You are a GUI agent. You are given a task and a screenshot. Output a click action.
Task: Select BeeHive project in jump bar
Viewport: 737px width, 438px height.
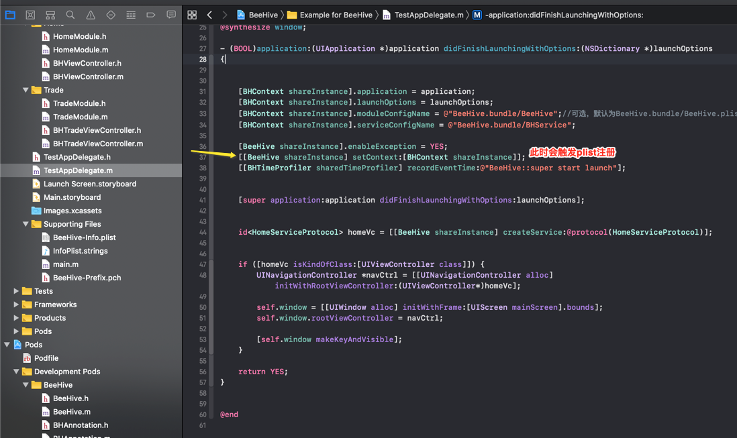click(257, 15)
